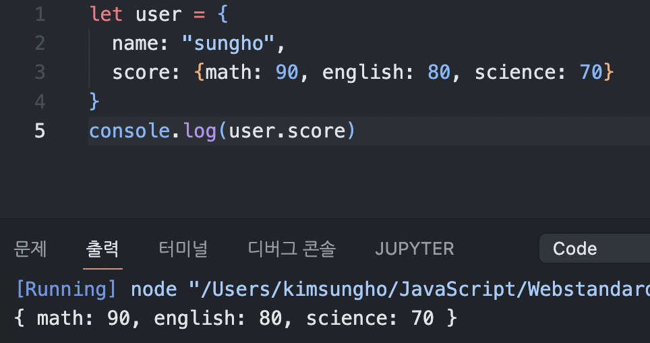Open the 문제 panel tab
Viewport: 650px width, 343px height.
tap(30, 249)
